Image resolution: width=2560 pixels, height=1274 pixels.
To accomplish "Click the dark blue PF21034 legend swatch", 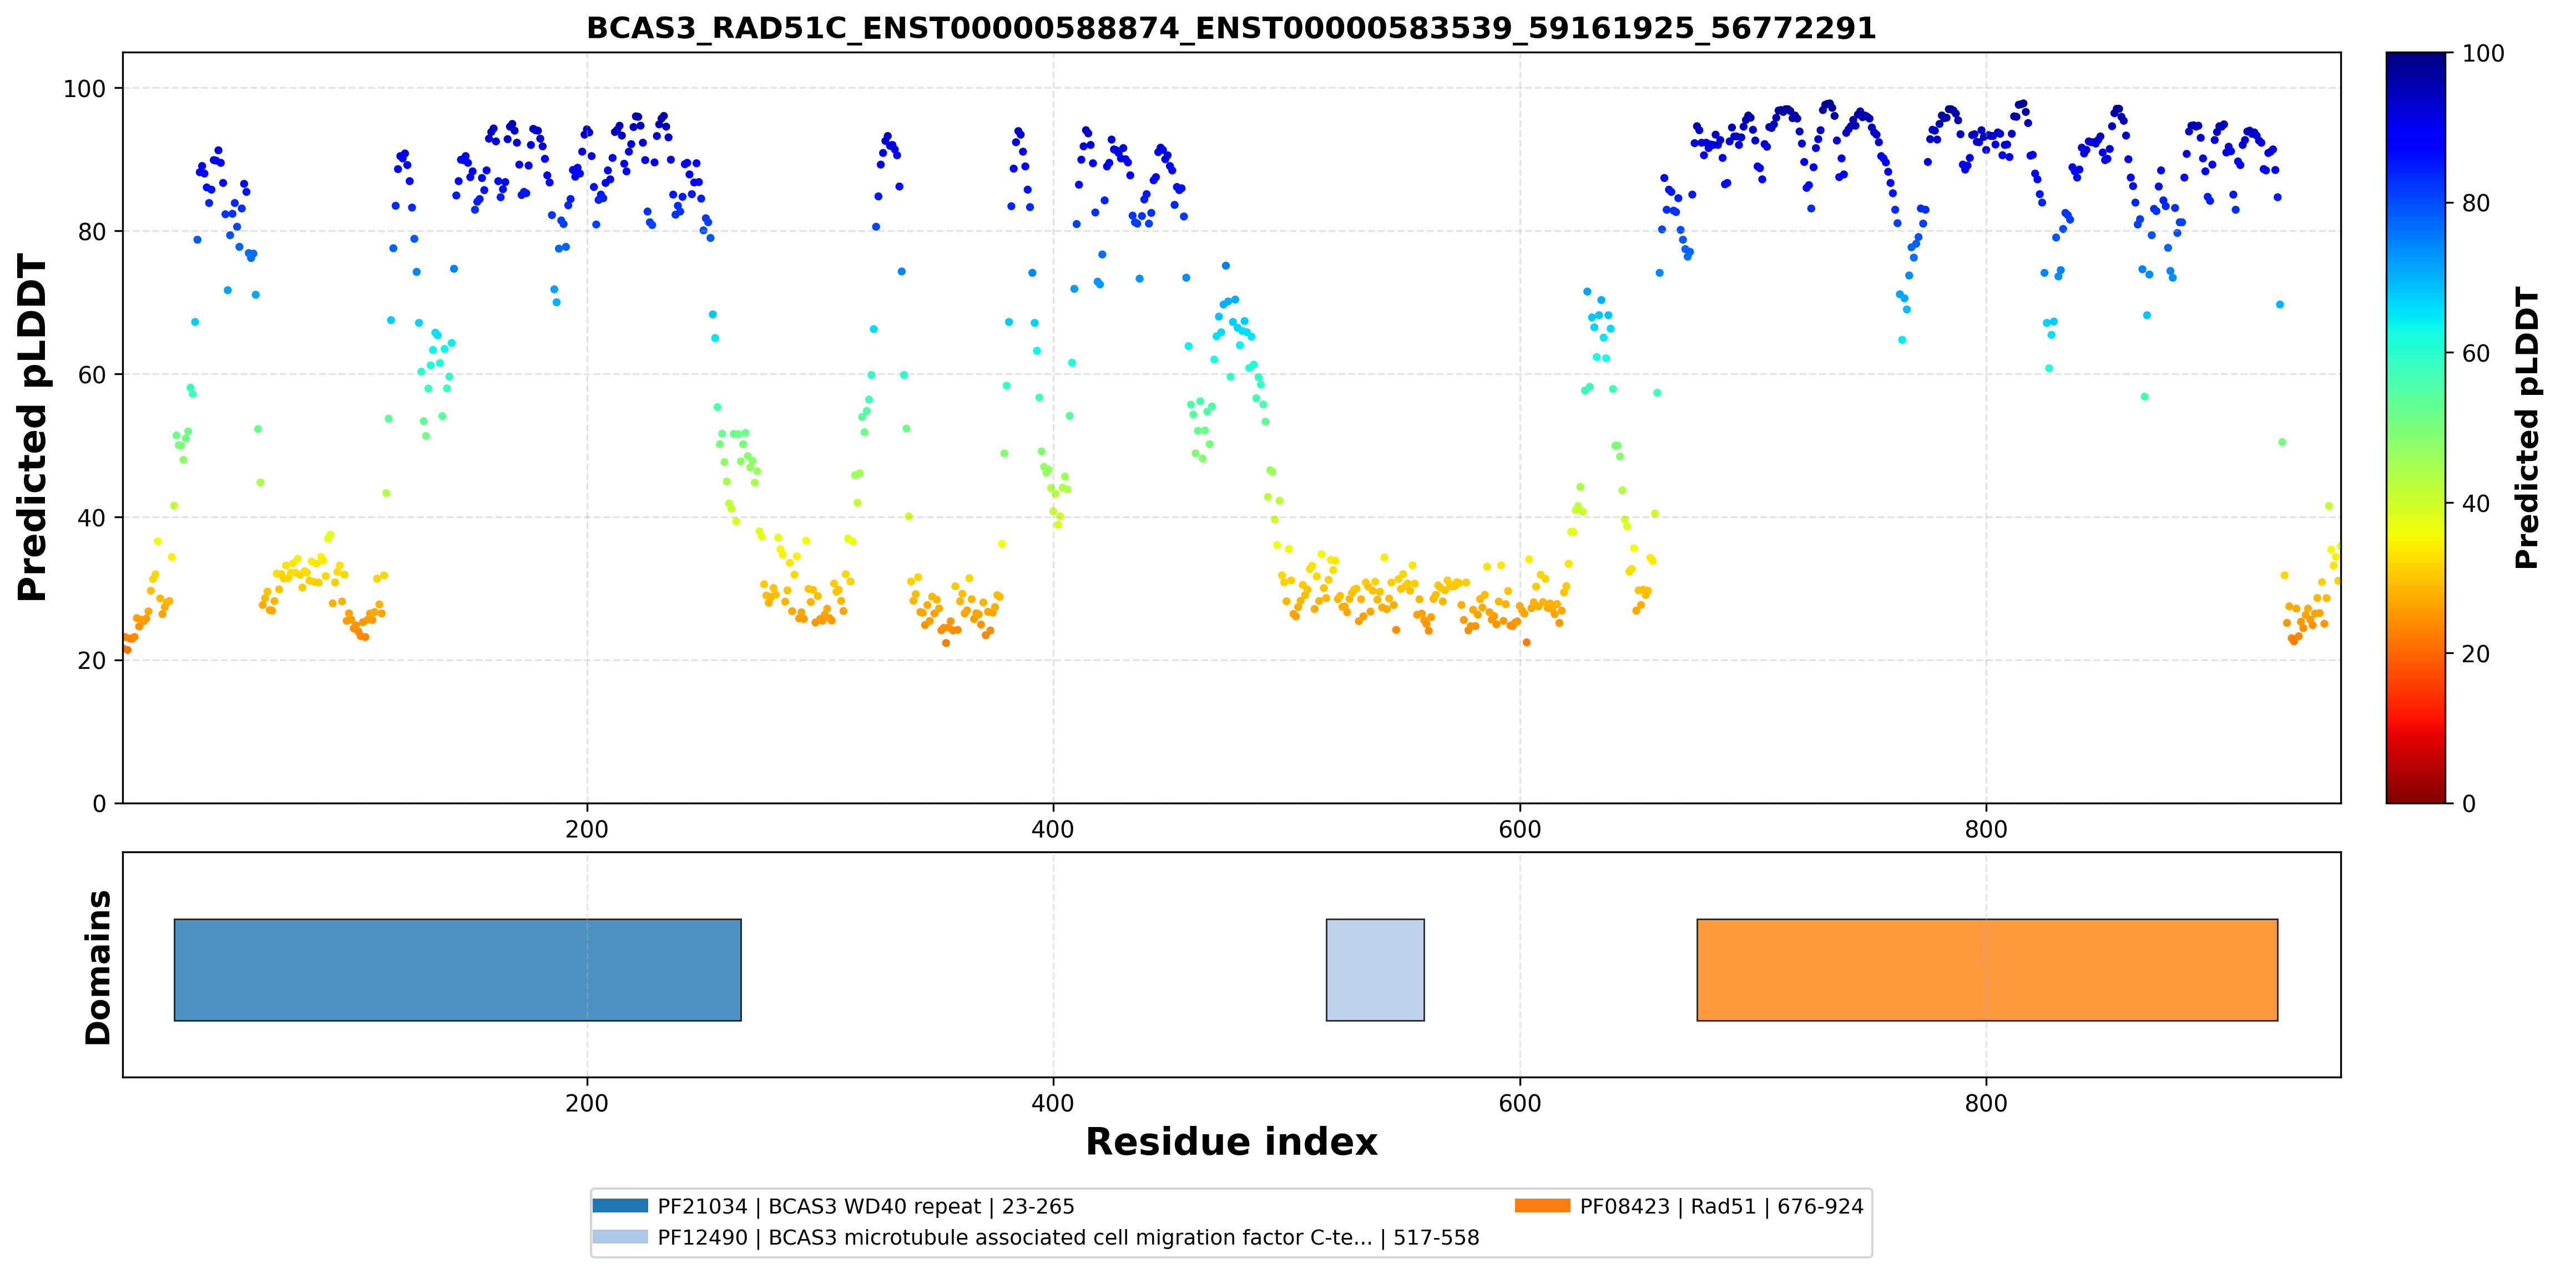I will click(620, 1205).
